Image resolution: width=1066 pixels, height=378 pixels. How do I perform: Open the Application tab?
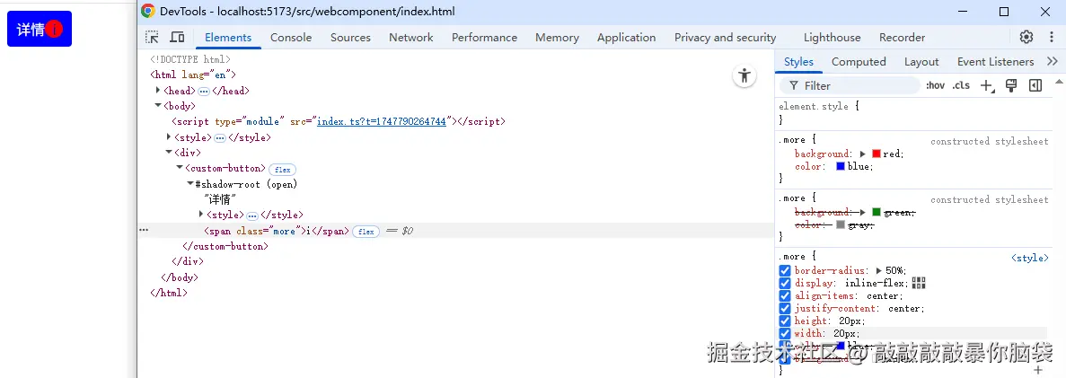[x=626, y=38]
